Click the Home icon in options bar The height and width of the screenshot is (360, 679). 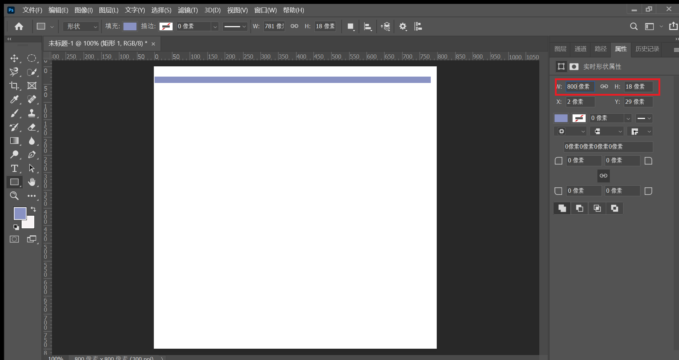pyautogui.click(x=19, y=26)
